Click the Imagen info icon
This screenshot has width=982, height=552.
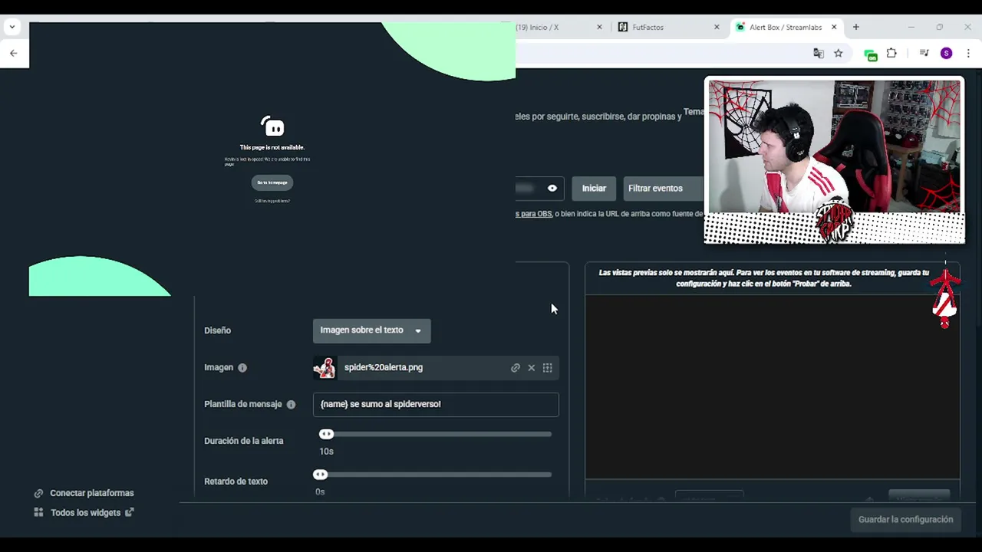(x=242, y=368)
